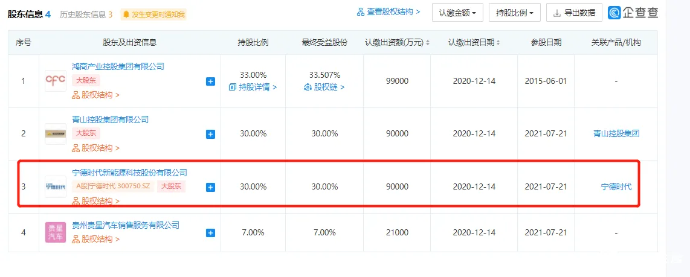This screenshot has height=277, width=690.
Task: Click 贵星汽车 pink logo thumbnail
Action: pos(56,232)
